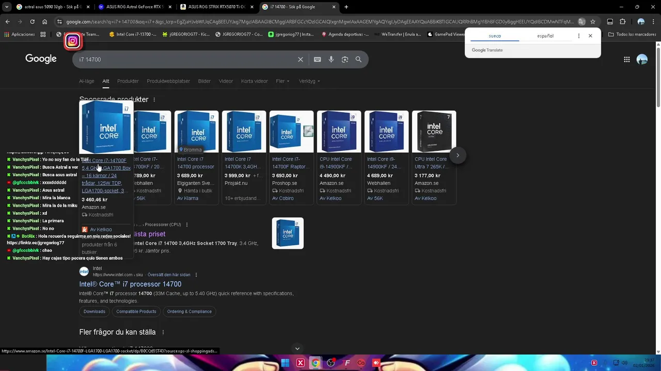Start voice search with the microphone
This screenshot has height=371, width=661.
click(x=331, y=59)
